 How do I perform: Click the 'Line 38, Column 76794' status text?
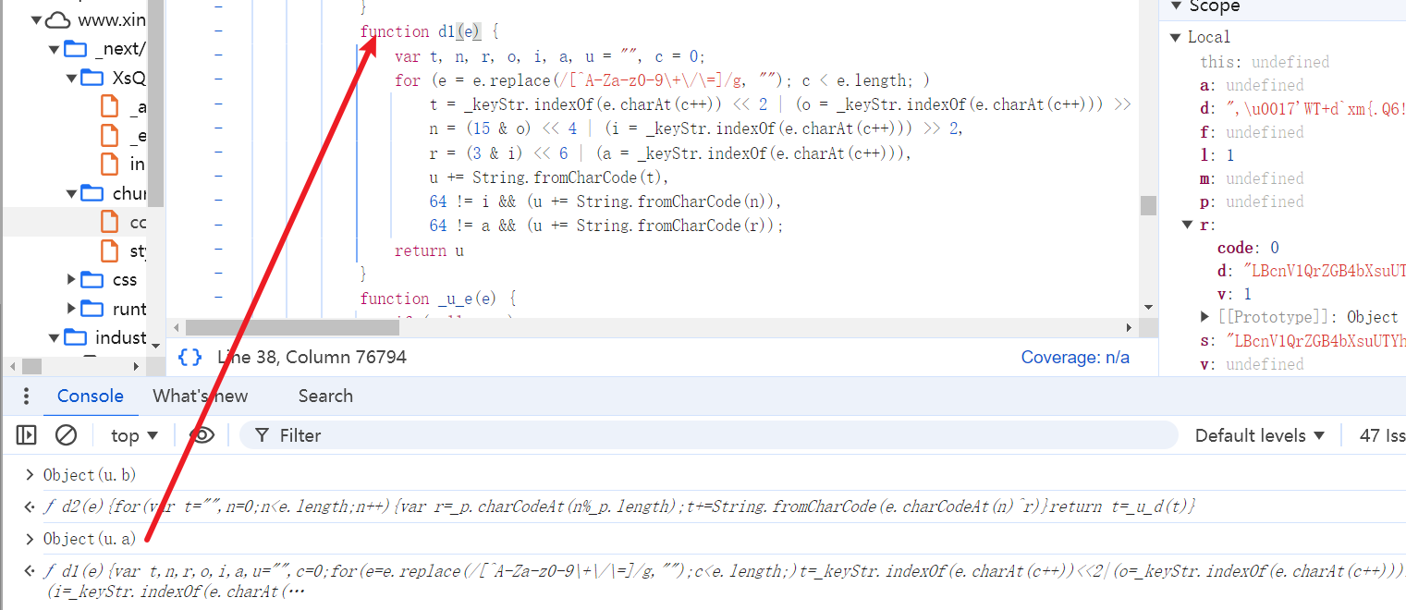[x=312, y=357]
